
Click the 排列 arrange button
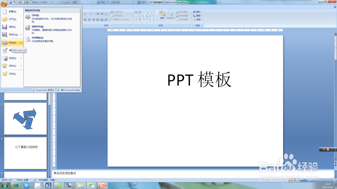pos(162,15)
